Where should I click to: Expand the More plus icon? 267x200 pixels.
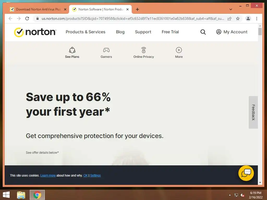click(179, 50)
